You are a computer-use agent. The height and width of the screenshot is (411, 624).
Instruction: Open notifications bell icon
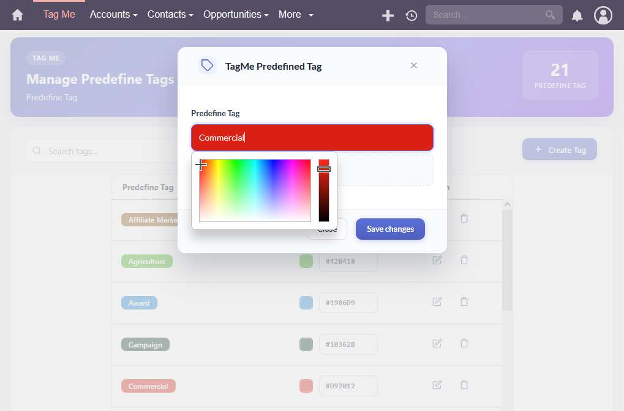coord(577,15)
